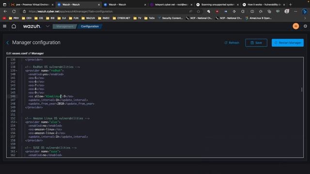Open the help icon beside the avatar

point(305,26)
